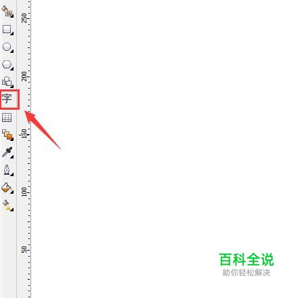Select the Blend tool with orange squares
Screen dimensions: 302x298
click(x=7, y=135)
